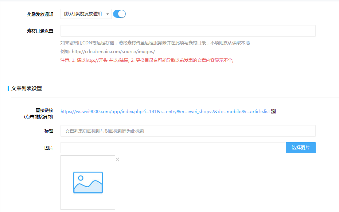Copy the article list direct link

165,112
